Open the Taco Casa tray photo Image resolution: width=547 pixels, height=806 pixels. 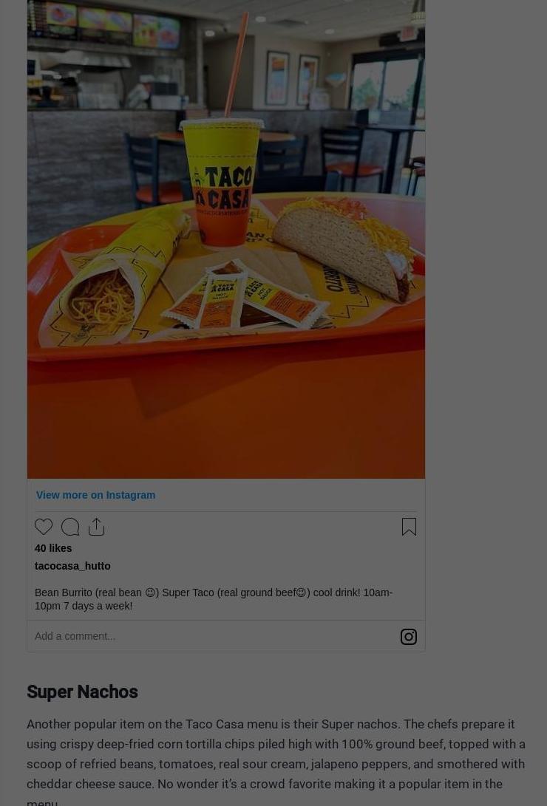tap(226, 239)
